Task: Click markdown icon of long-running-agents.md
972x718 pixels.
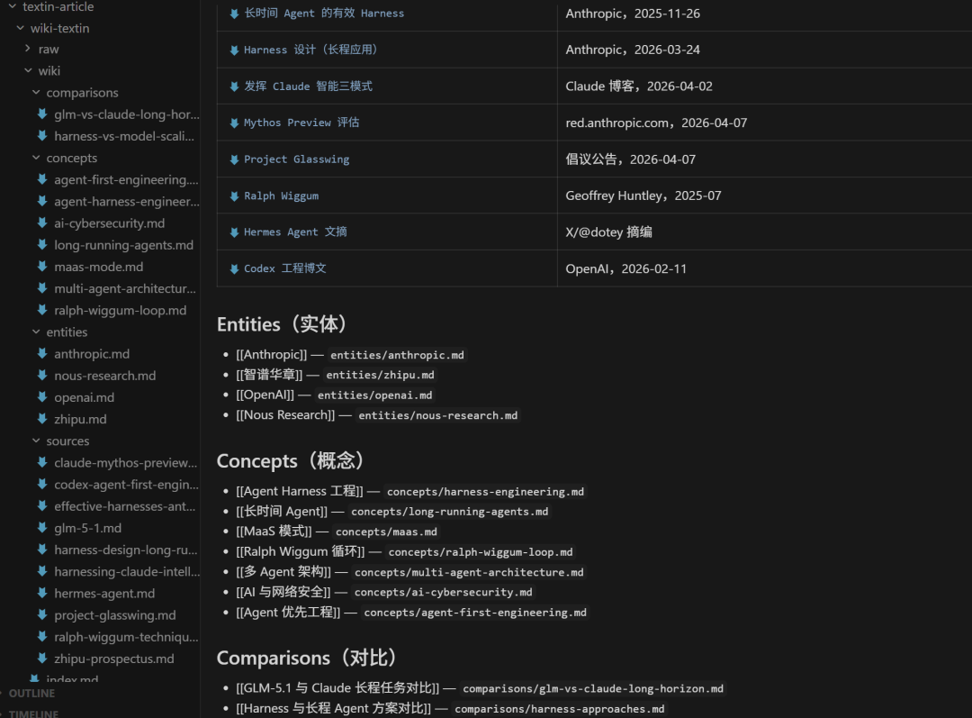Action: 42,244
